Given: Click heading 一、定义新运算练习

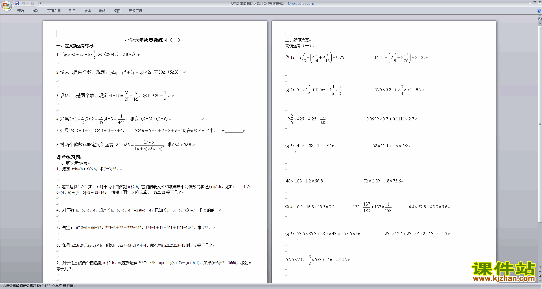Looking at the screenshot, I should pyautogui.click(x=75, y=46).
